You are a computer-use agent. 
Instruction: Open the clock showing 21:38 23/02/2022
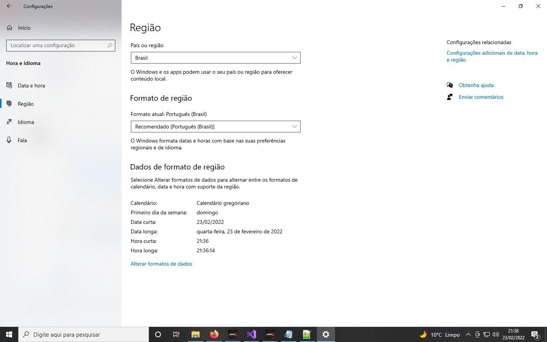pyautogui.click(x=513, y=334)
